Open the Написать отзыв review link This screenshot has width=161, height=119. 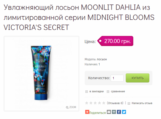[x=142, y=103]
